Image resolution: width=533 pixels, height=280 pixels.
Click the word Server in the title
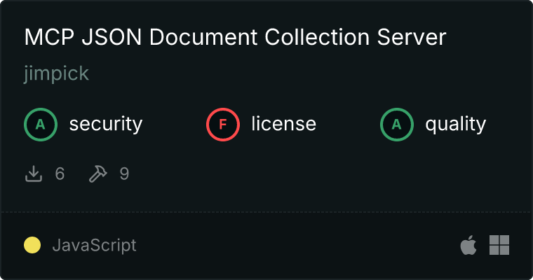point(411,37)
